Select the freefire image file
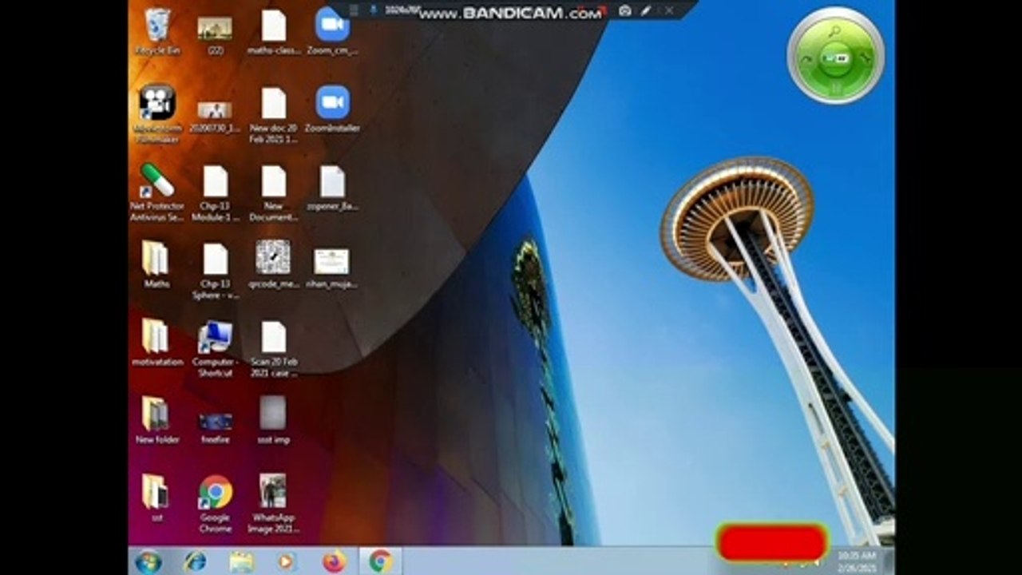The width and height of the screenshot is (1022, 575). [x=216, y=426]
